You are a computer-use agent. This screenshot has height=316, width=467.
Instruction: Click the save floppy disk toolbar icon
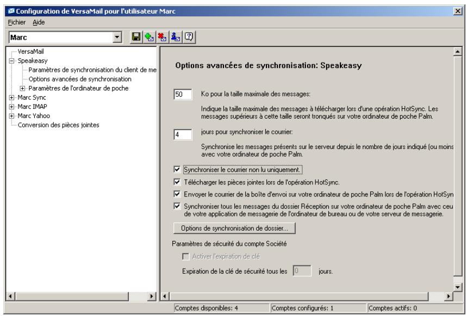click(136, 37)
